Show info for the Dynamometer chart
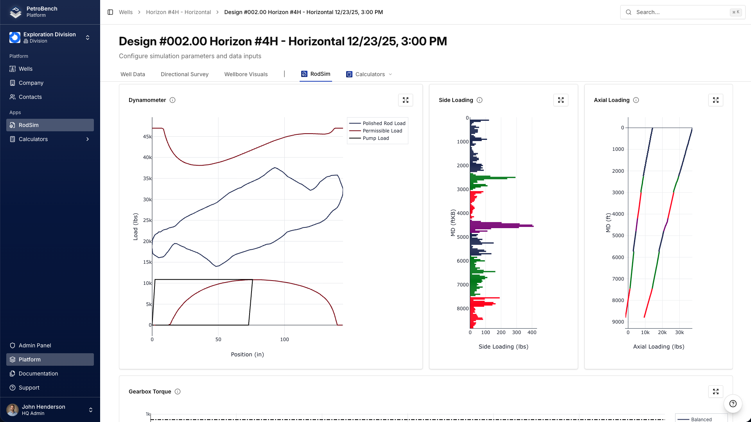This screenshot has height=422, width=751. 172,100
